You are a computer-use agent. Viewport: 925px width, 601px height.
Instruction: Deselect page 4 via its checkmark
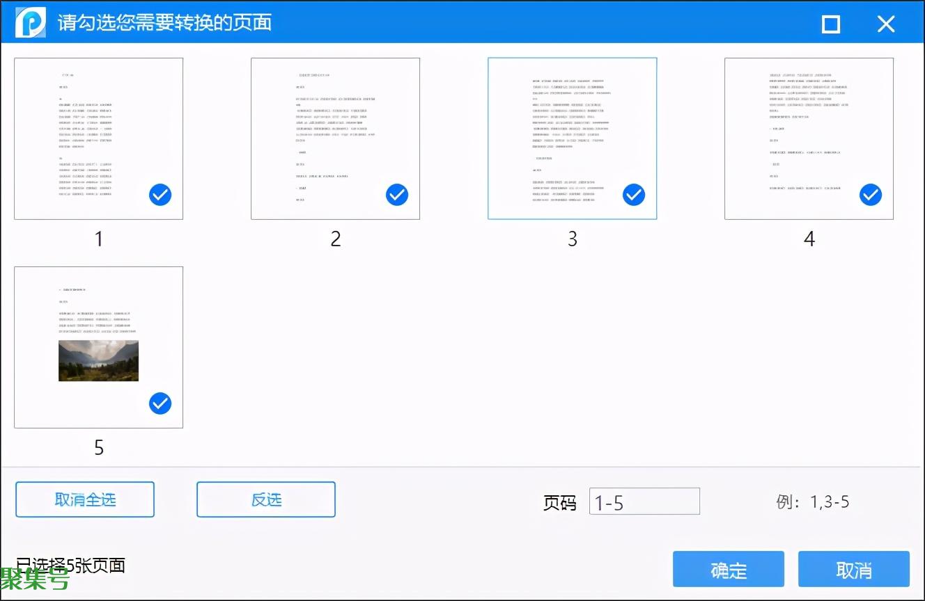click(871, 195)
